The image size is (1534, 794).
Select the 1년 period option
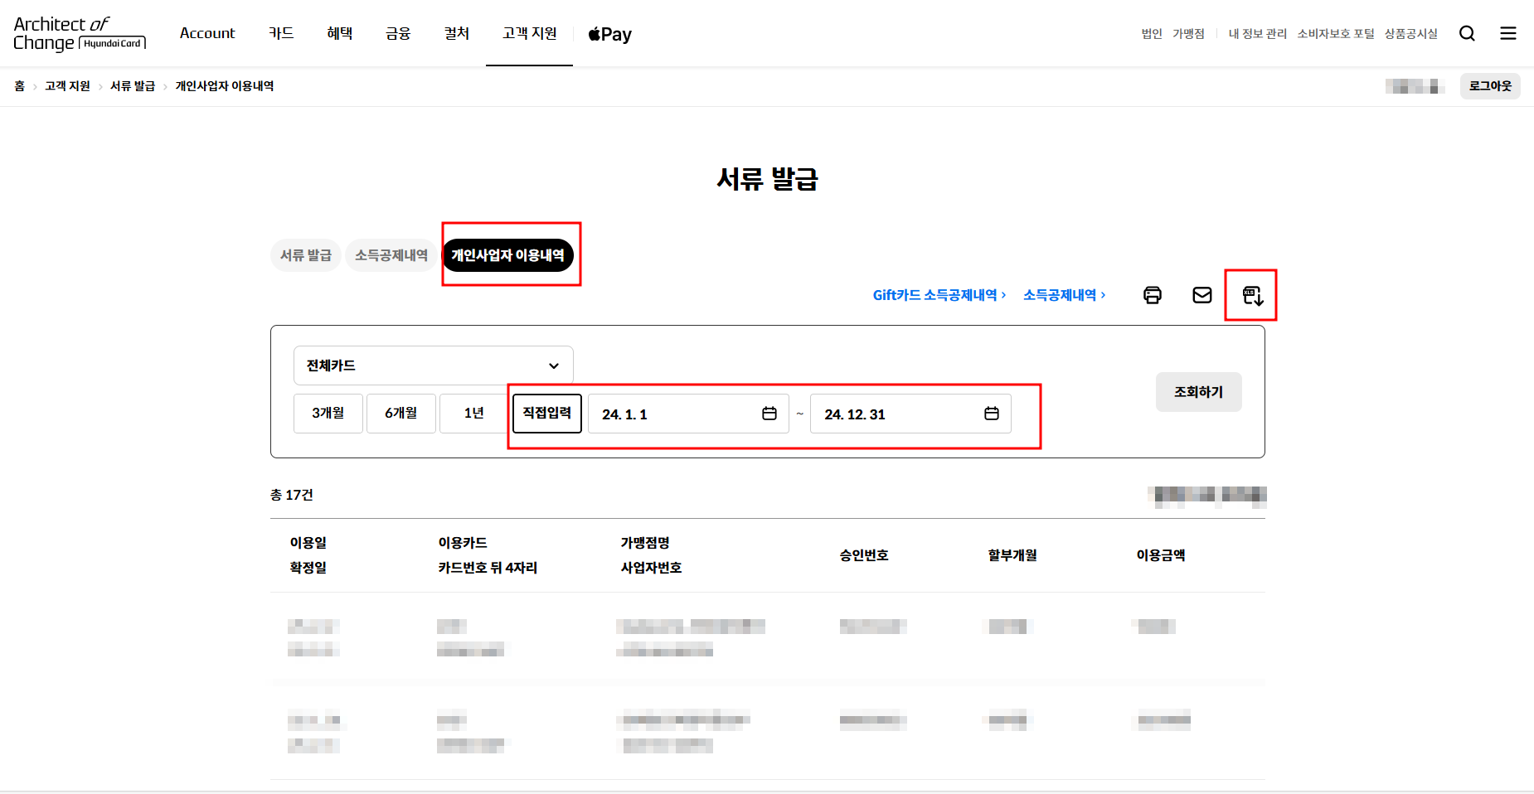tap(474, 413)
